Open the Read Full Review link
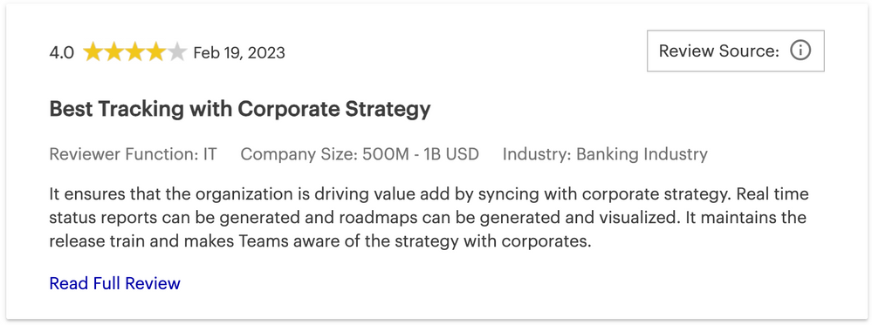The height and width of the screenshot is (325, 872). pyautogui.click(x=115, y=283)
